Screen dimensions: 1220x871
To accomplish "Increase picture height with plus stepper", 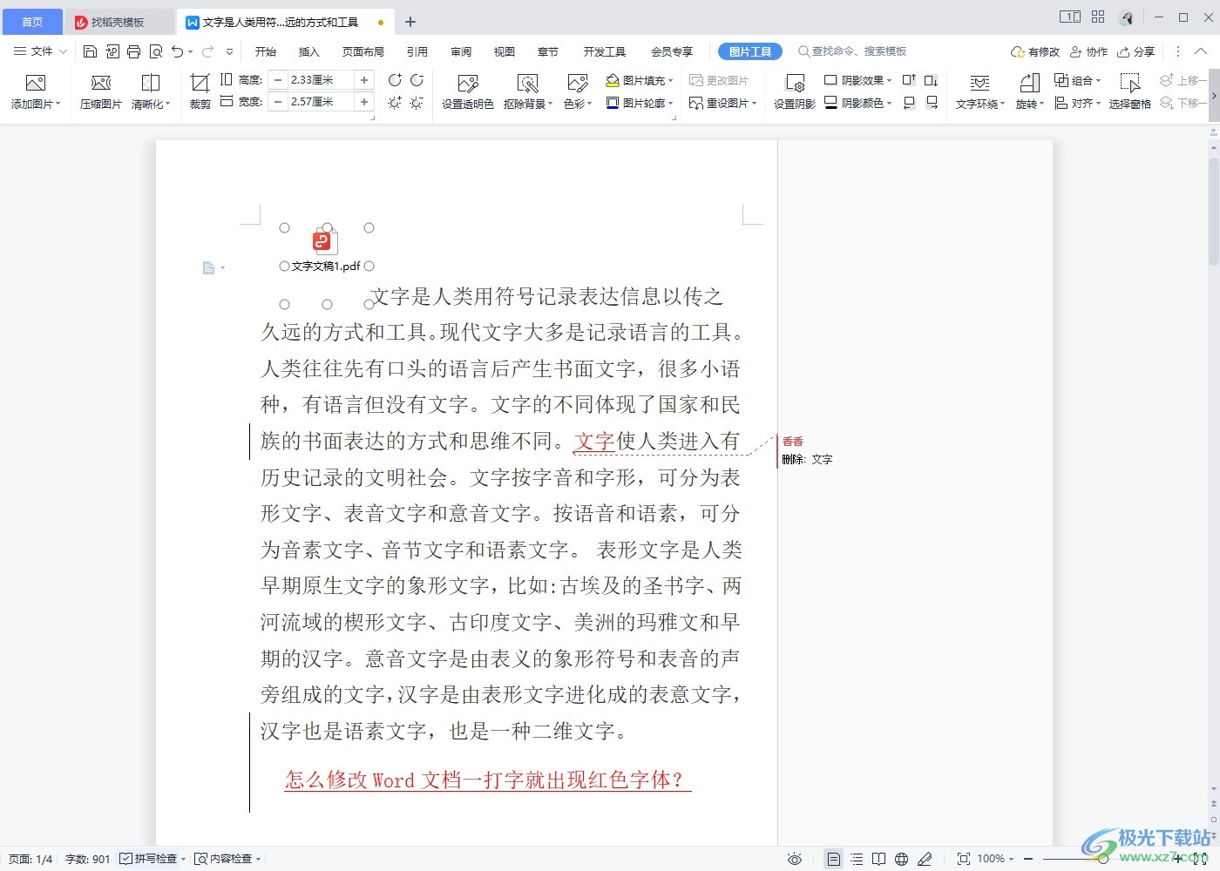I will [364, 80].
